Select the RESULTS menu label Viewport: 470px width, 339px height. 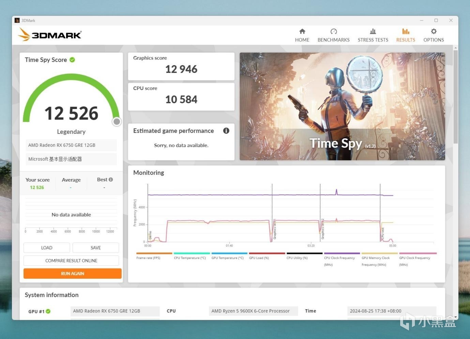click(406, 40)
